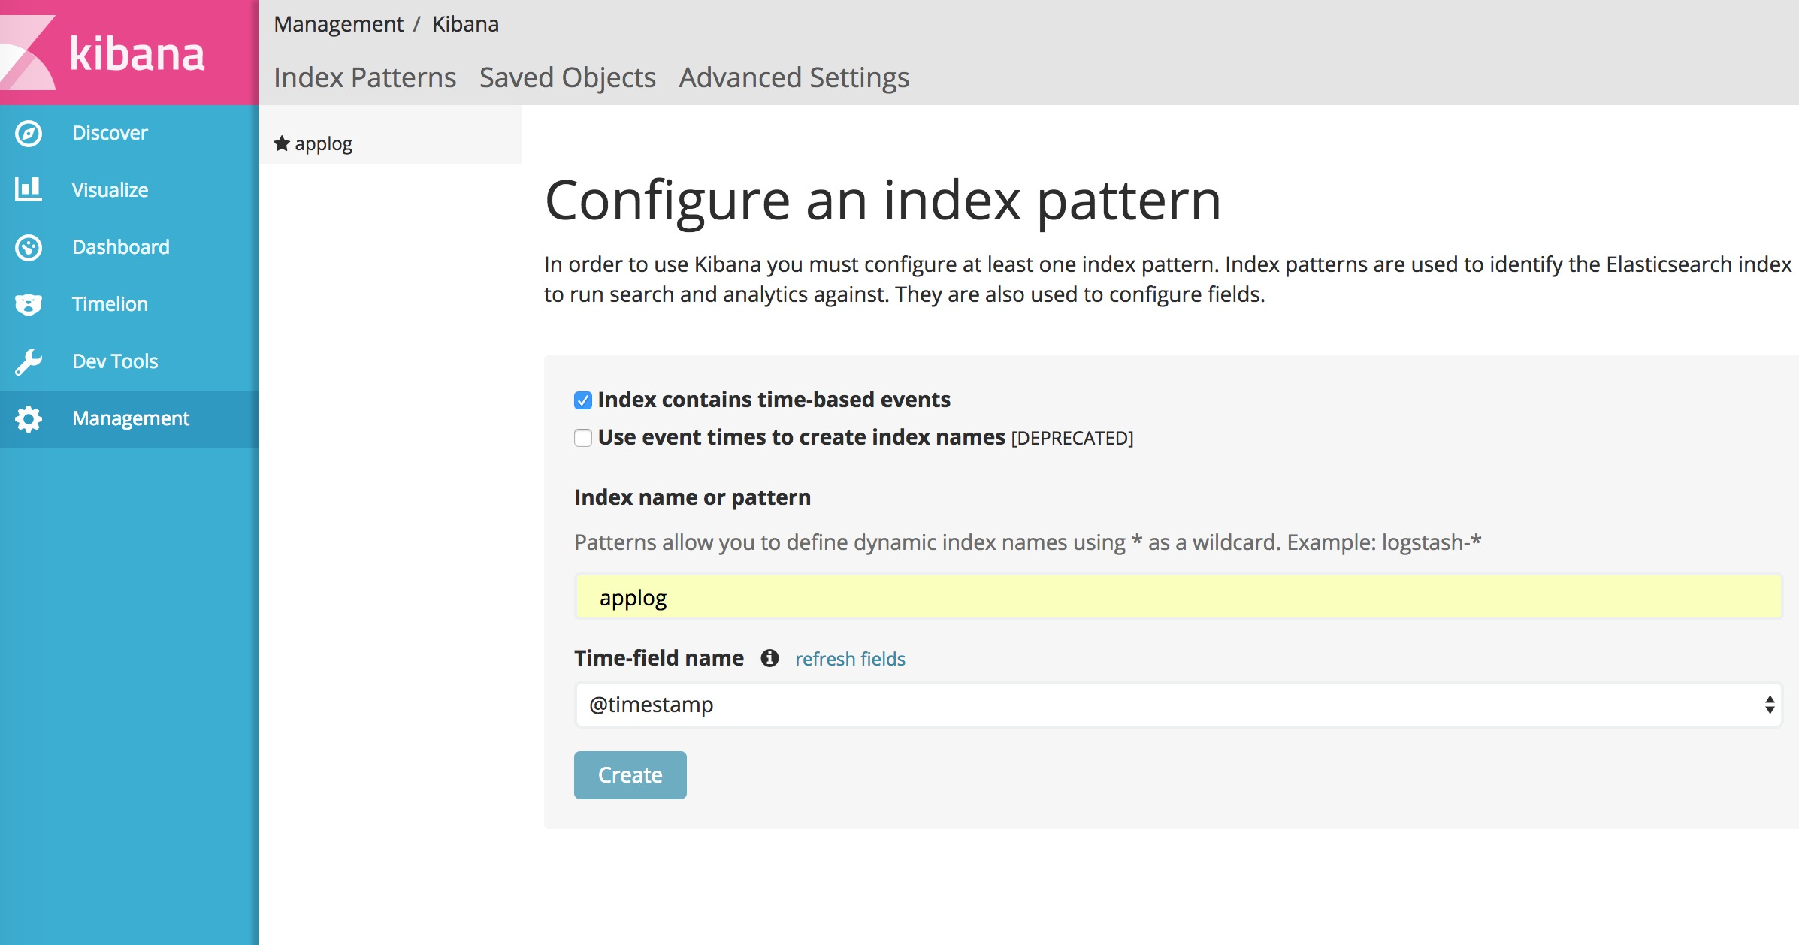1799x945 pixels.
Task: Go to the Index Patterns tab
Action: tap(364, 77)
